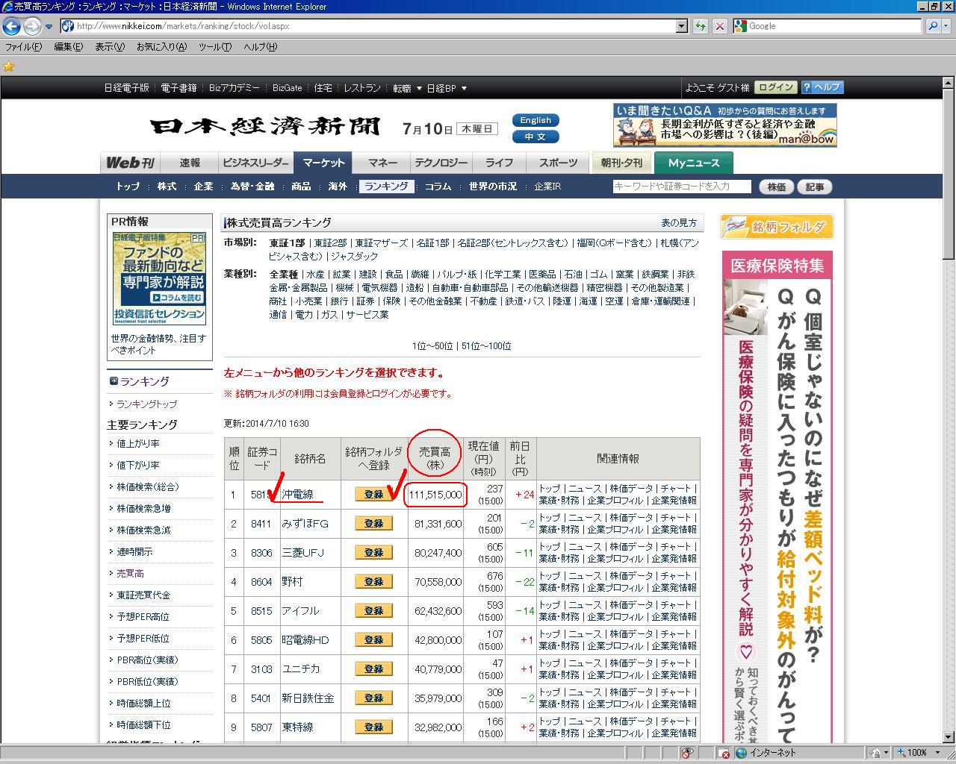Click the ログイン button in header
The height and width of the screenshot is (764, 956).
point(775,87)
